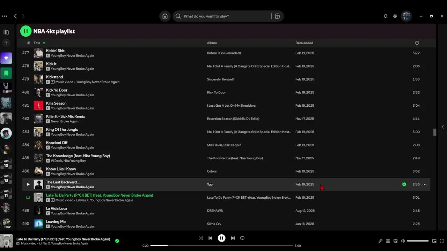The width and height of the screenshot is (447, 251).
Task: Open Liked Songs in the sidebar
Action: [x=6, y=58]
